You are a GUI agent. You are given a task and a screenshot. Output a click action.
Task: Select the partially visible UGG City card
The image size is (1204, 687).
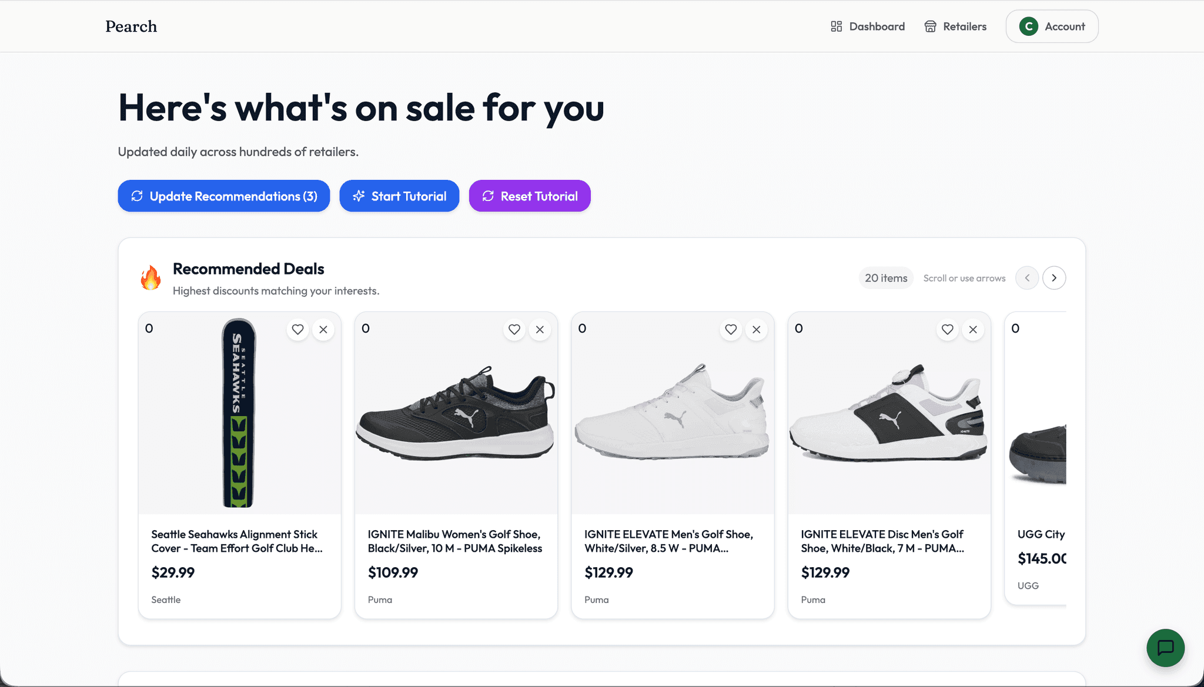click(1036, 458)
